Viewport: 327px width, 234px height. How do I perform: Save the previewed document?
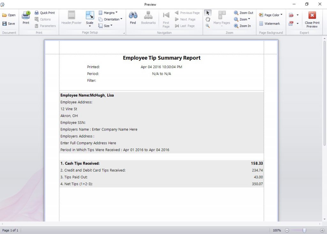pos(9,23)
